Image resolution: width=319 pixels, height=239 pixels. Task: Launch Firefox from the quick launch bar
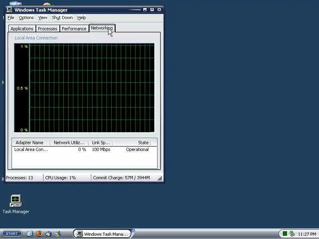[39, 233]
